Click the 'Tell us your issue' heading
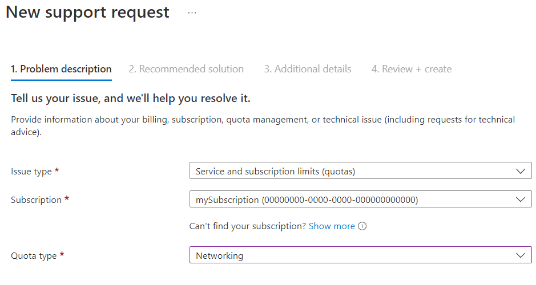 coord(131,99)
